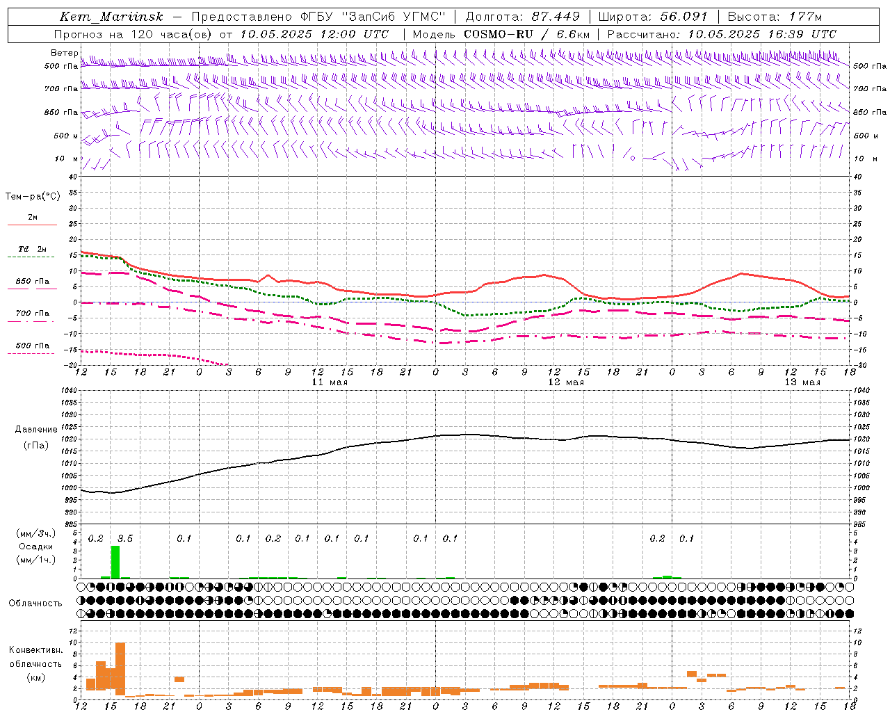Click the tallest orange convective cloud bar

120,669
